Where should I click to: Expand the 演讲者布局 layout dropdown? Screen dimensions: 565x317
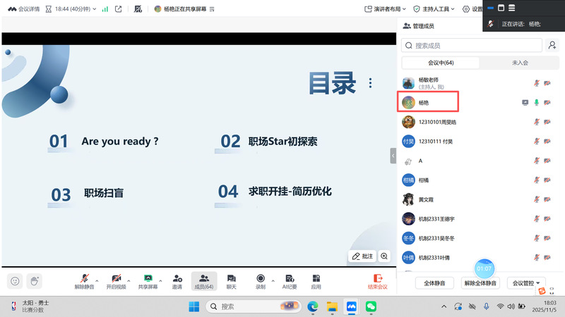[x=387, y=9]
